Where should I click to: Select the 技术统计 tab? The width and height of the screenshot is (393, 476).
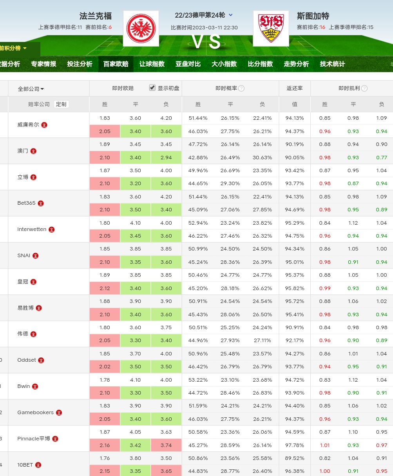pyautogui.click(x=332, y=64)
